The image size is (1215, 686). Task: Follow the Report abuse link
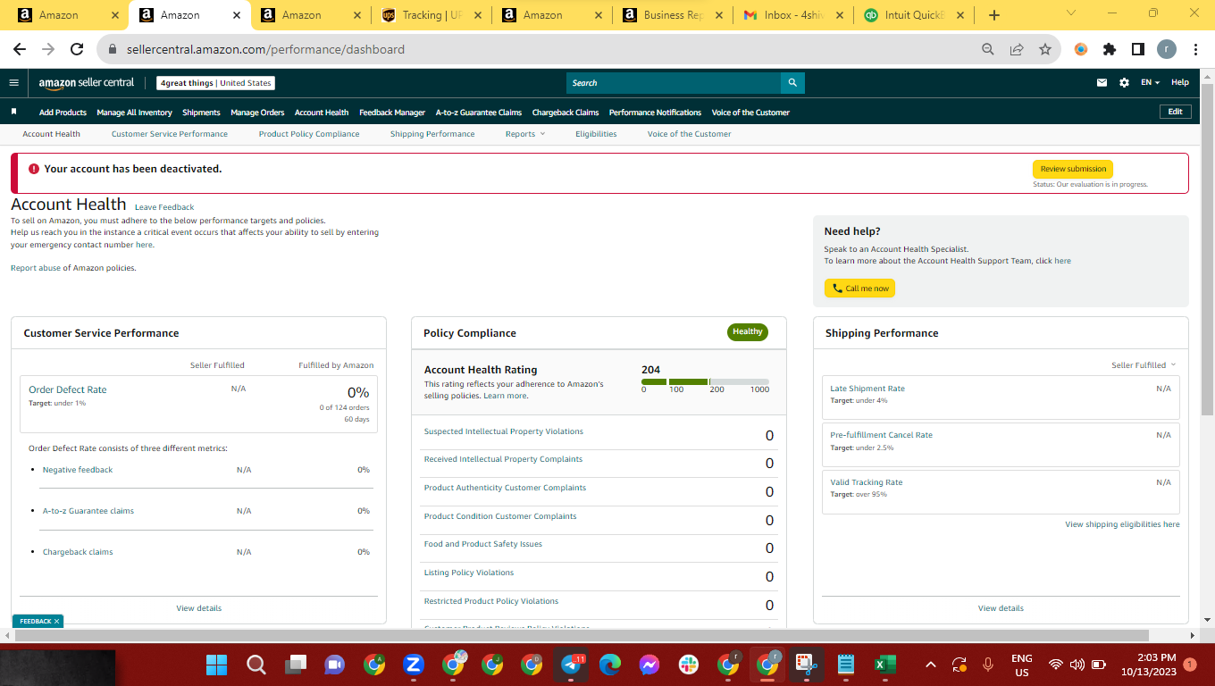(x=36, y=268)
